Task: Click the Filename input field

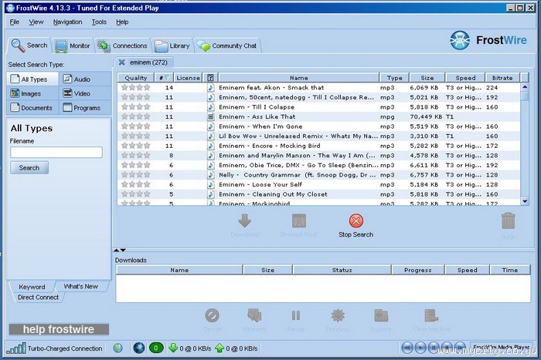Action: point(56,153)
